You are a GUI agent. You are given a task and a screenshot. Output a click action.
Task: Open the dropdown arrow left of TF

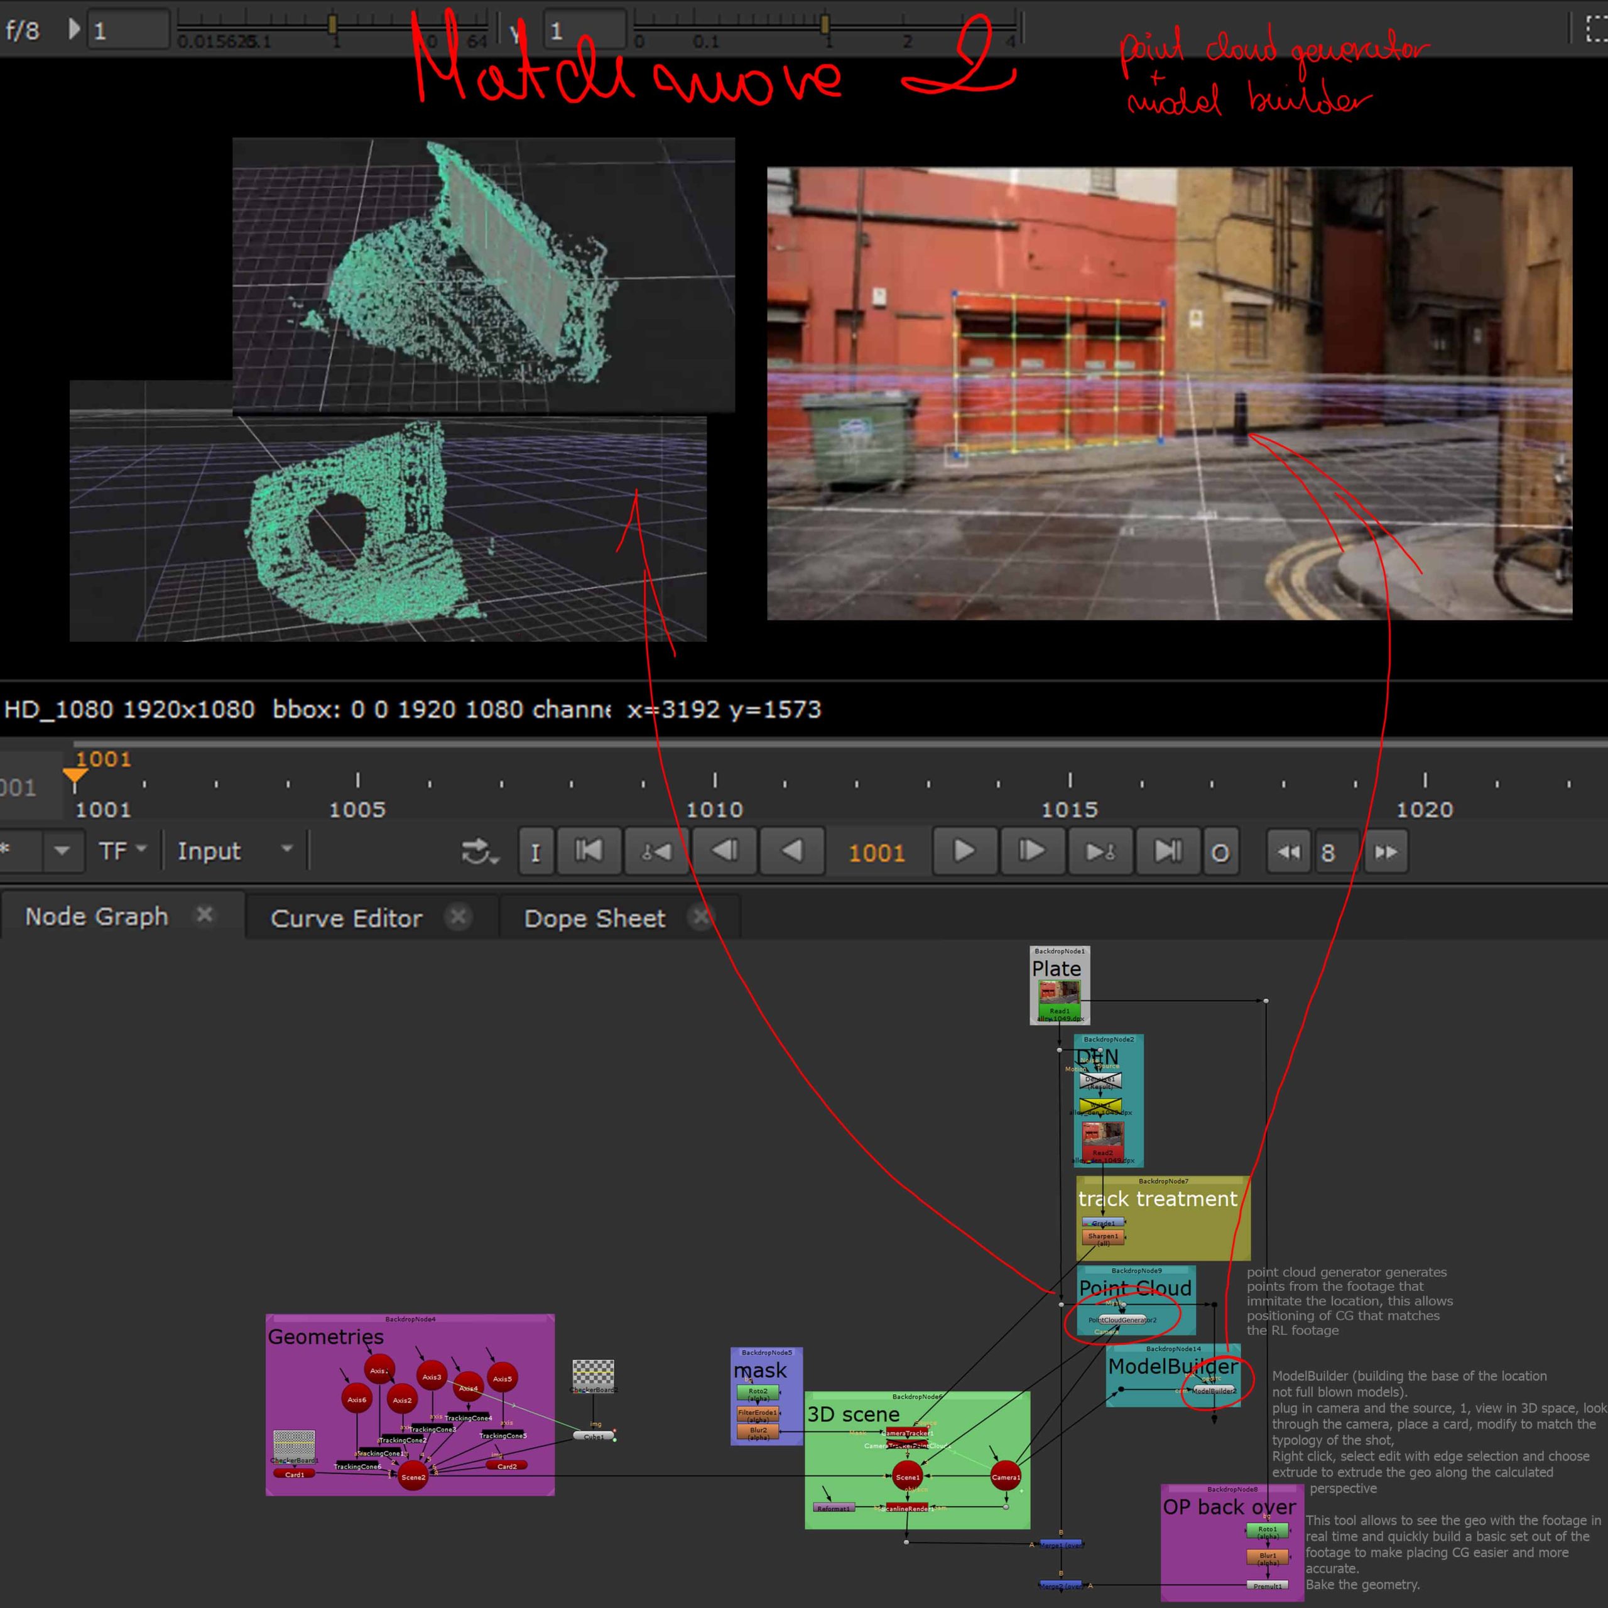[62, 850]
